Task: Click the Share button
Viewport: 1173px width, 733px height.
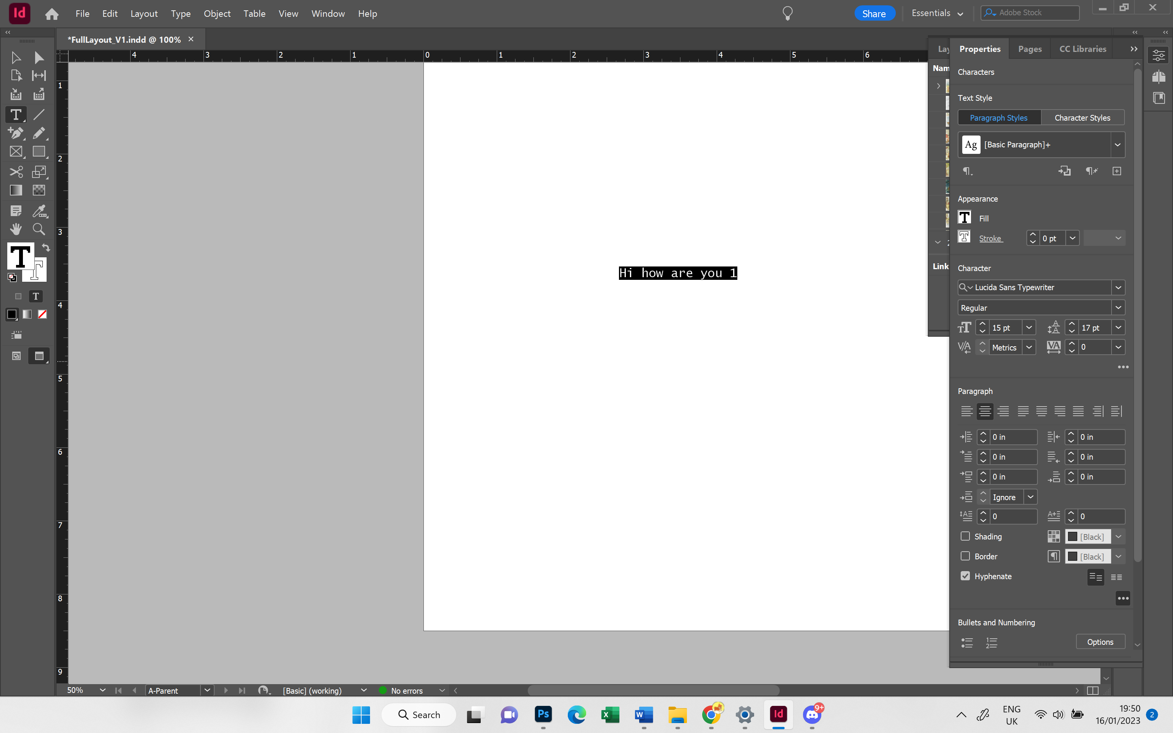Action: tap(874, 14)
